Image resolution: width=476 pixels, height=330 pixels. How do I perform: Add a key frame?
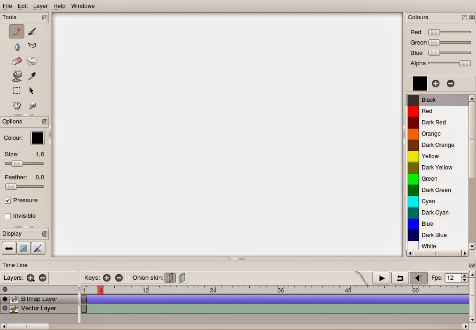106,278
